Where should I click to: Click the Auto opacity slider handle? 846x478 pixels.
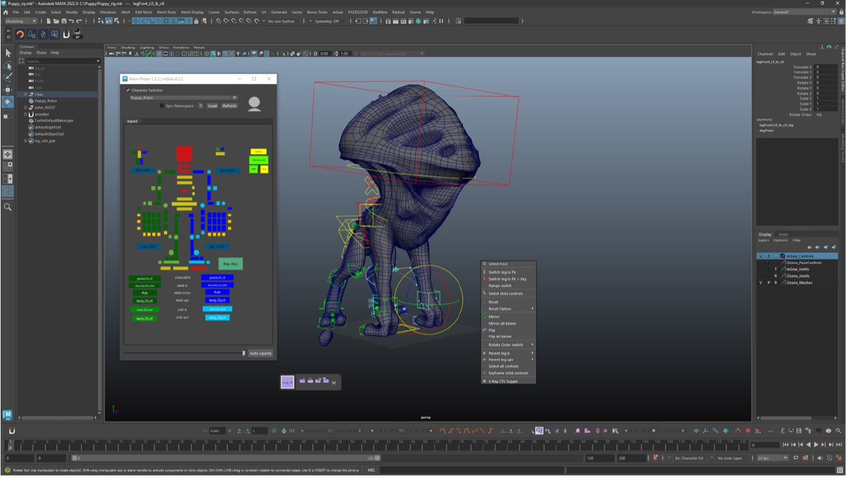tap(244, 353)
